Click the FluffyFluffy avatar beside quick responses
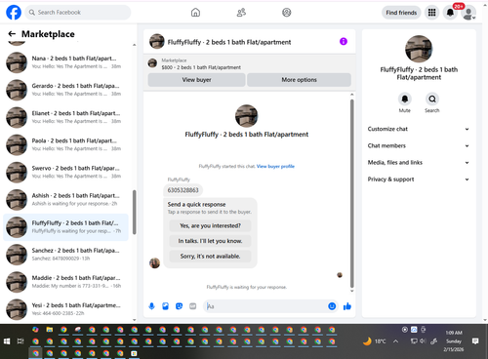 [154, 262]
